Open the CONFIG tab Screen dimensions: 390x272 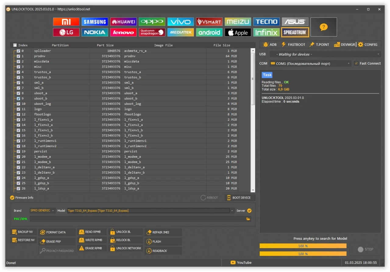[368, 44]
